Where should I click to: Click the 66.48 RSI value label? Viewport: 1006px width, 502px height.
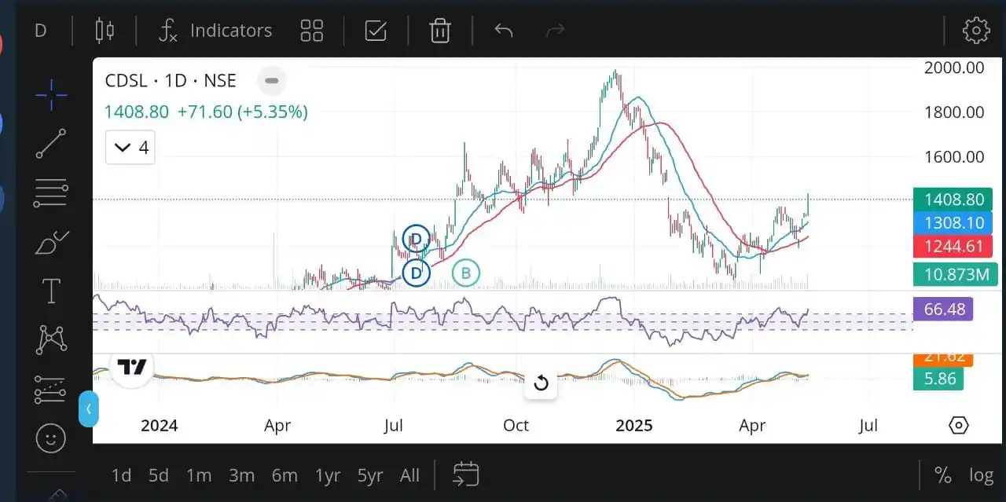tap(943, 309)
